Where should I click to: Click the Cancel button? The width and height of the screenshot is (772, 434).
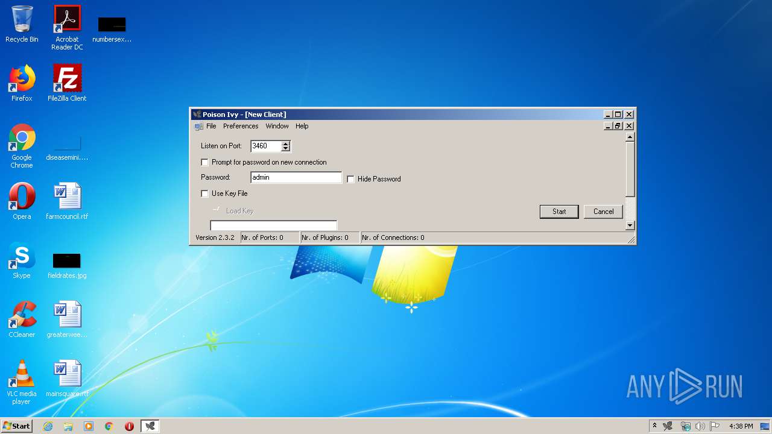coord(603,212)
